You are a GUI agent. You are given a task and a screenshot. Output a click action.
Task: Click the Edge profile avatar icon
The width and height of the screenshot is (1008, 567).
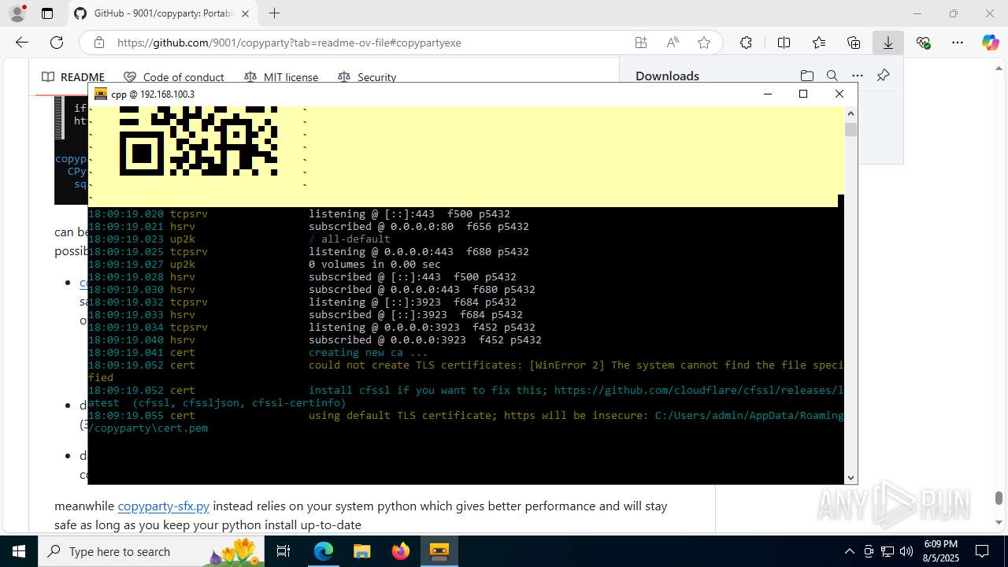pos(17,13)
